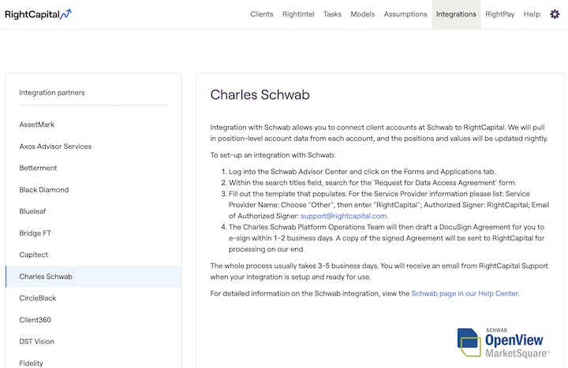Screen dimensions: 568x368
Task: Select the Integrations tab
Action: click(x=456, y=14)
